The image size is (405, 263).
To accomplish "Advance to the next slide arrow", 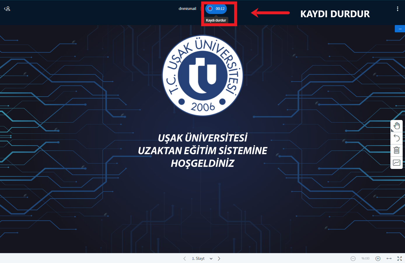I will pyautogui.click(x=219, y=258).
